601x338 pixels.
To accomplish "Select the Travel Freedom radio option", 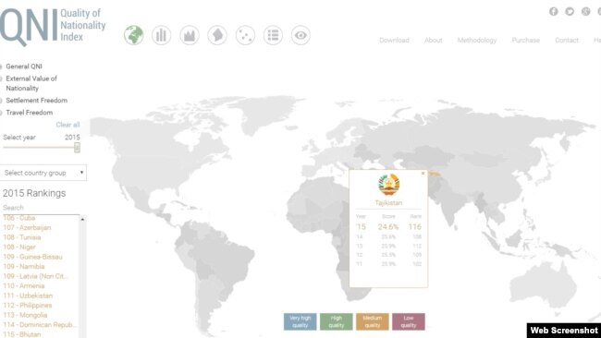I will (1, 113).
